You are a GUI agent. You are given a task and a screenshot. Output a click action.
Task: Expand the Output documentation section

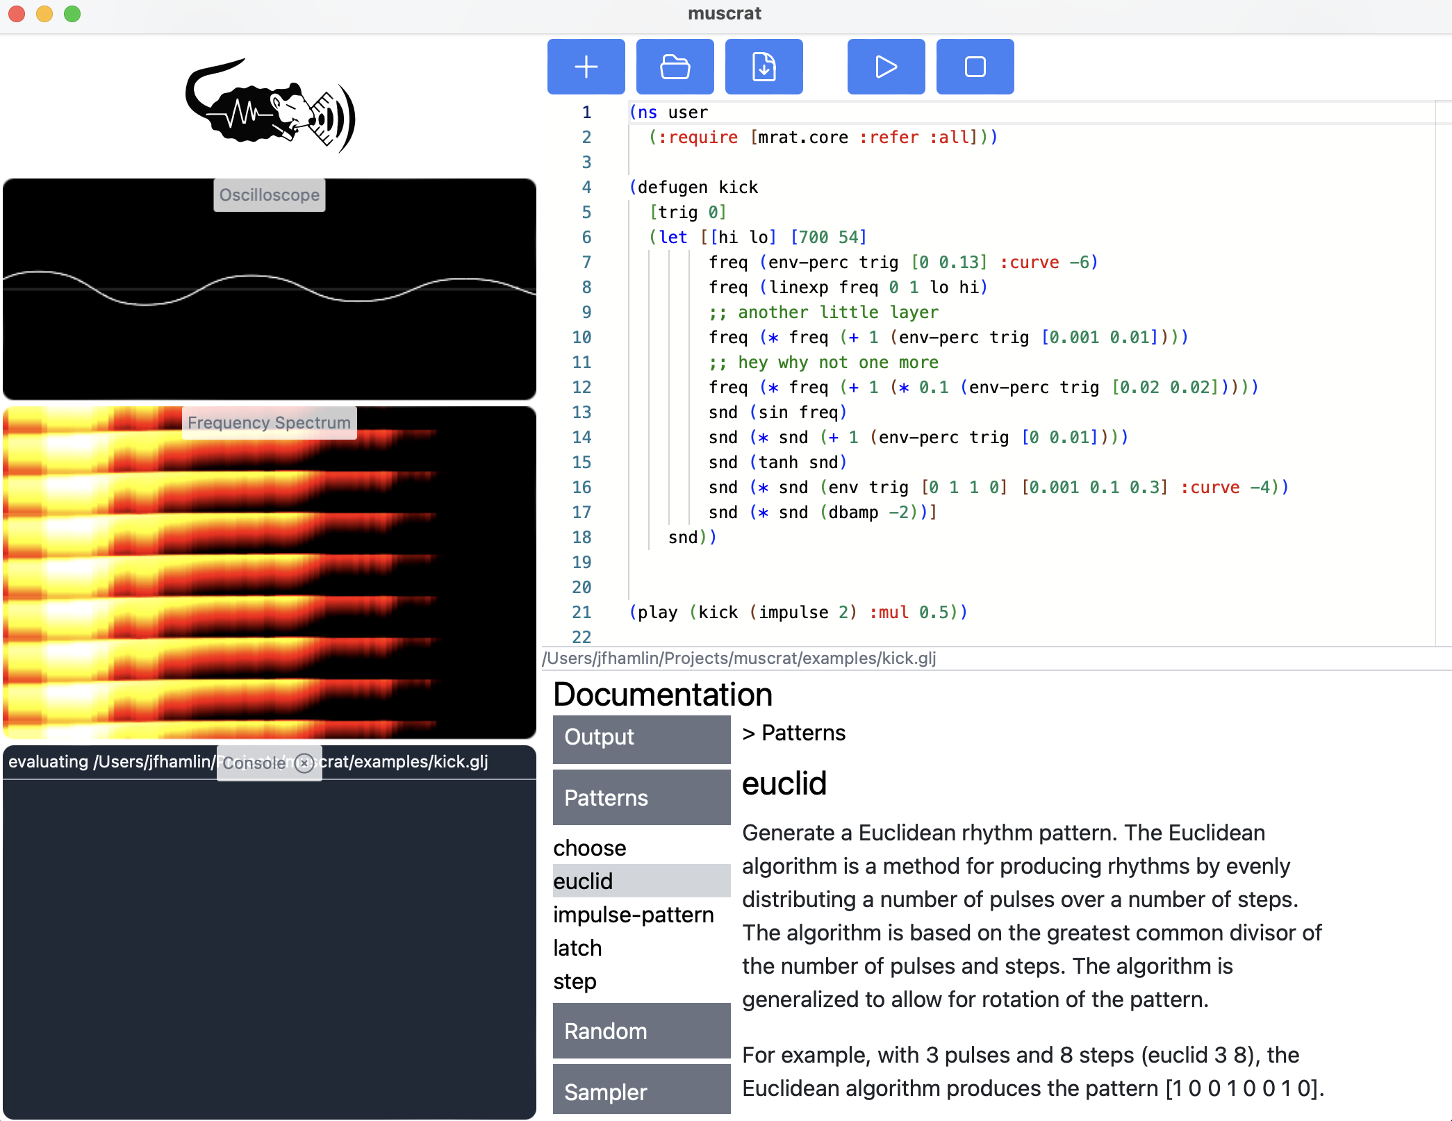(641, 737)
